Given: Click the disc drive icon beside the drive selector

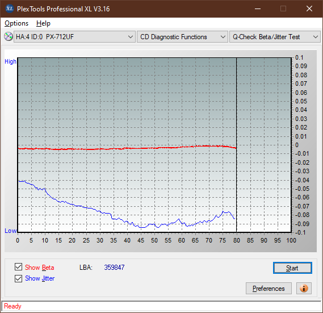Looking at the screenshot, I should coord(9,36).
